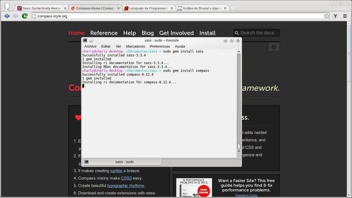
Task: Go back using the browser back arrow
Action: 7,16
